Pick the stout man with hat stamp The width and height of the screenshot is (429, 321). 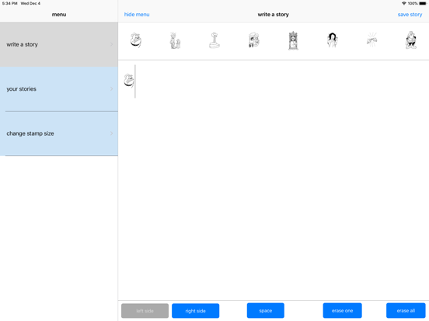pyautogui.click(x=411, y=40)
